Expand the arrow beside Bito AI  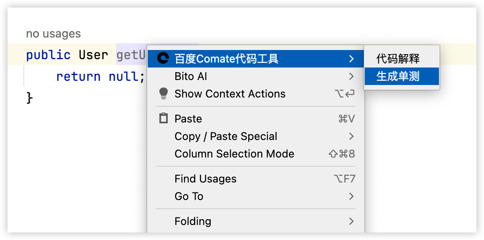pos(351,76)
